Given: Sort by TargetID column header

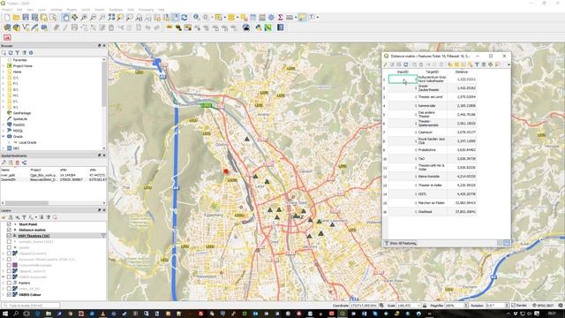Looking at the screenshot, I should click(433, 72).
